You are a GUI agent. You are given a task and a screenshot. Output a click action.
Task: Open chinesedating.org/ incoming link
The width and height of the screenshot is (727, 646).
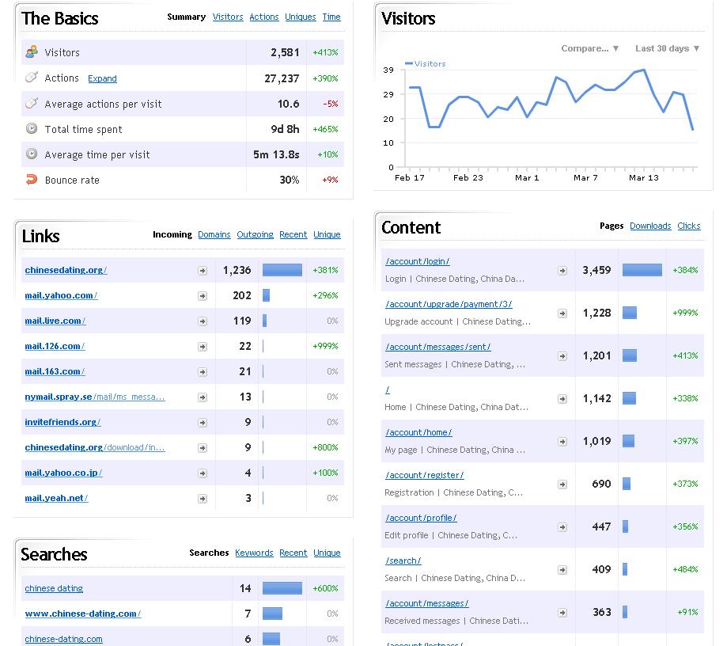66,270
